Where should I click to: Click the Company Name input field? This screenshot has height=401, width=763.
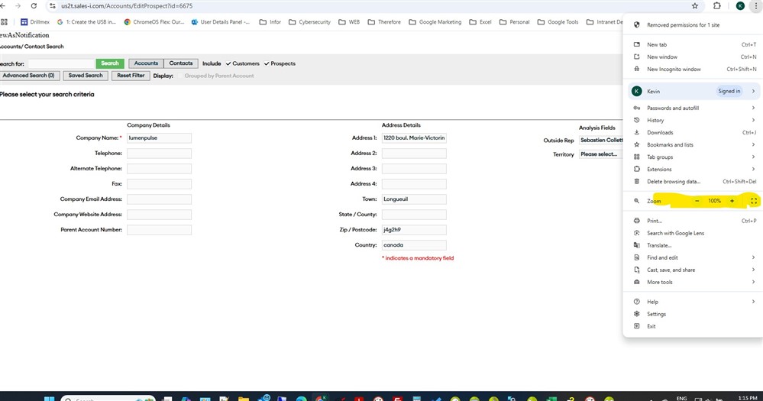point(159,138)
